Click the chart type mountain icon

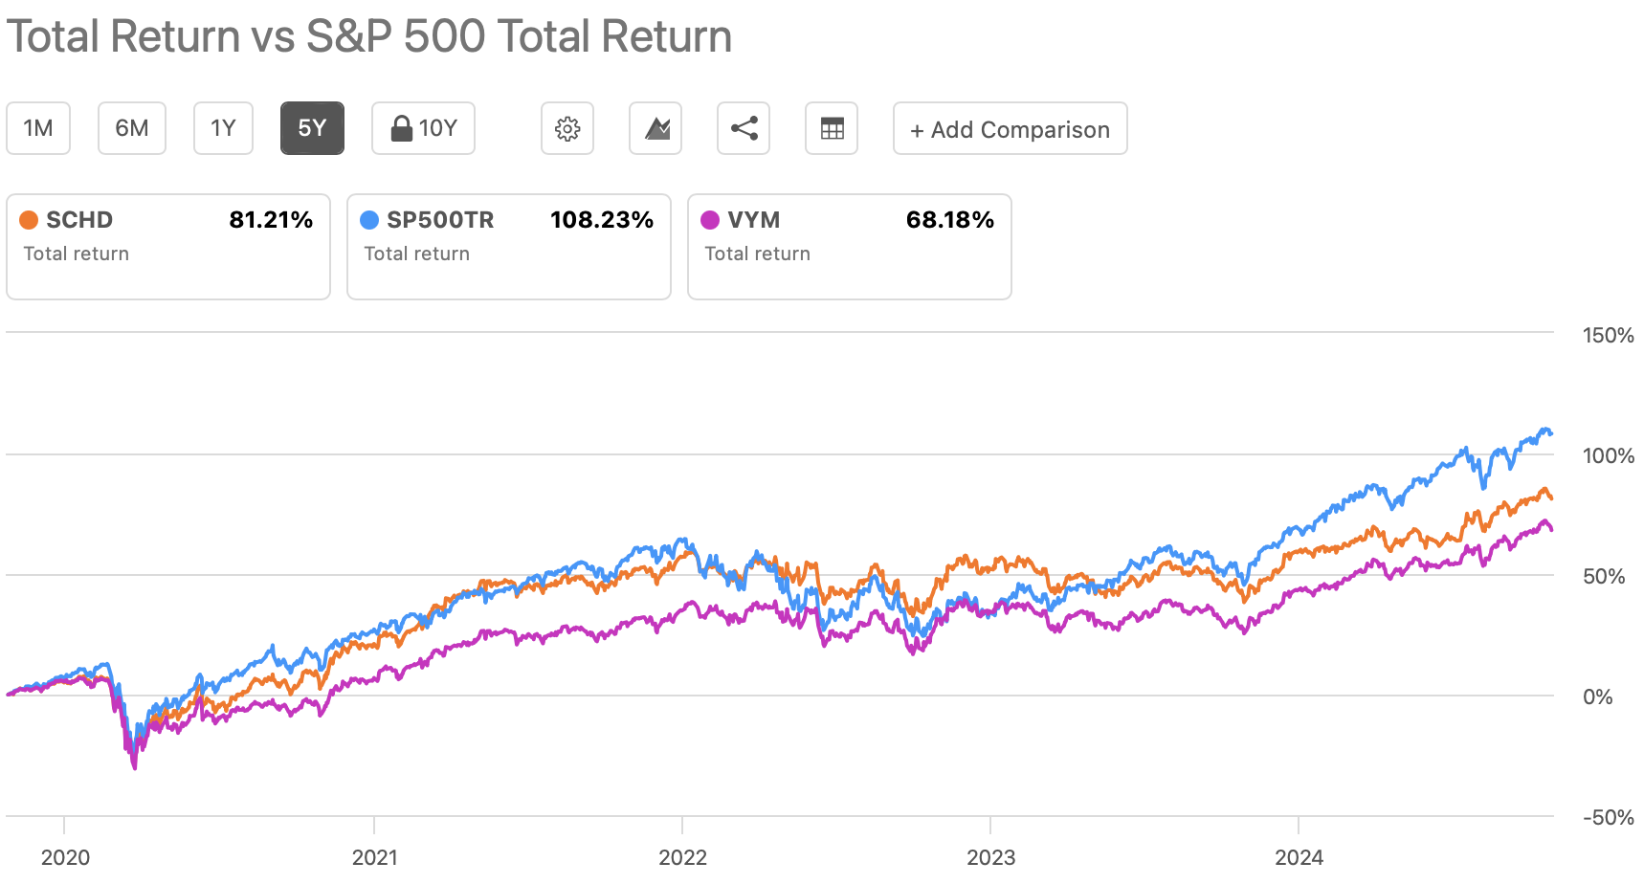pos(655,128)
